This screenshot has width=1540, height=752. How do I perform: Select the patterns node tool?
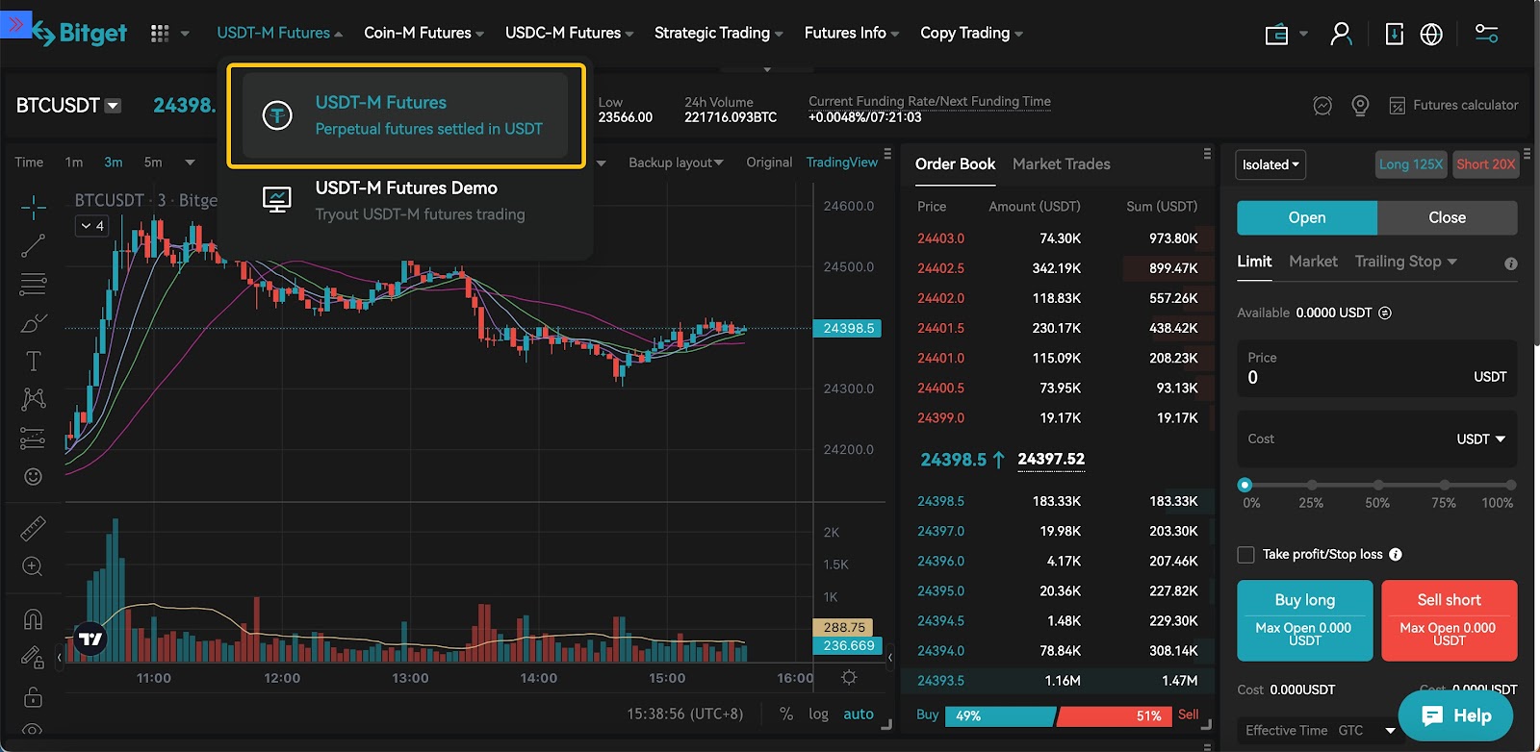point(33,398)
